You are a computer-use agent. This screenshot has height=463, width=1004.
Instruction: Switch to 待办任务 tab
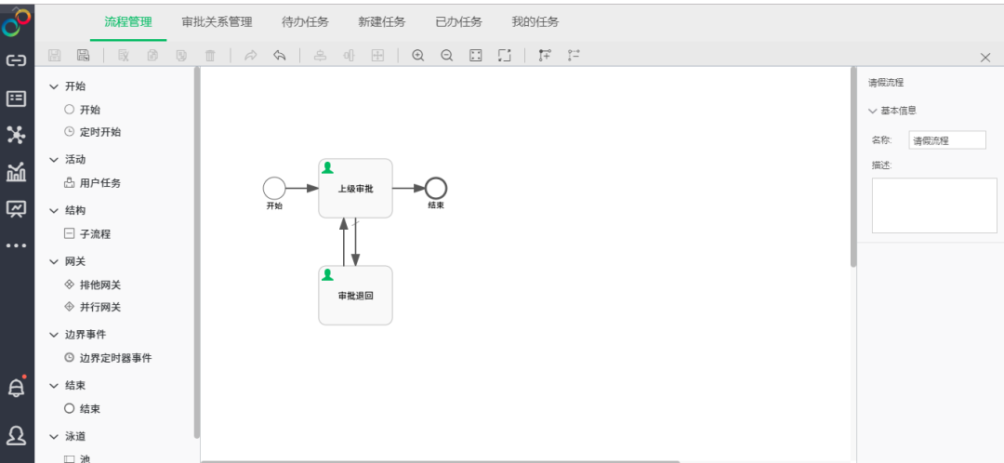306,21
